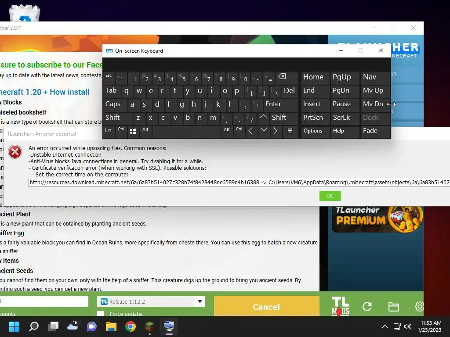
Task: Open the Chat app from the taskbar
Action: 92,326
